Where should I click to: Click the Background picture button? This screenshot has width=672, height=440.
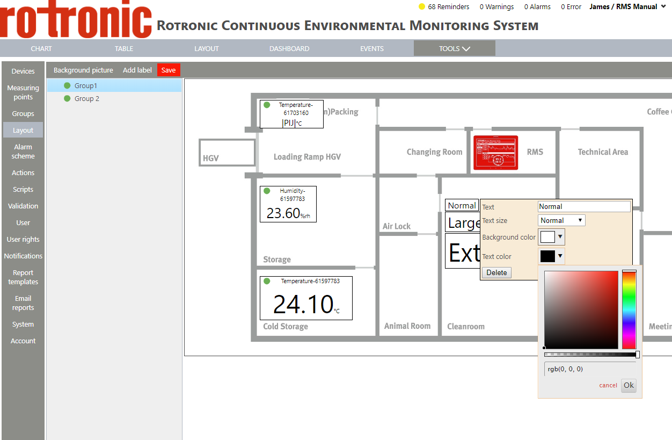click(83, 70)
